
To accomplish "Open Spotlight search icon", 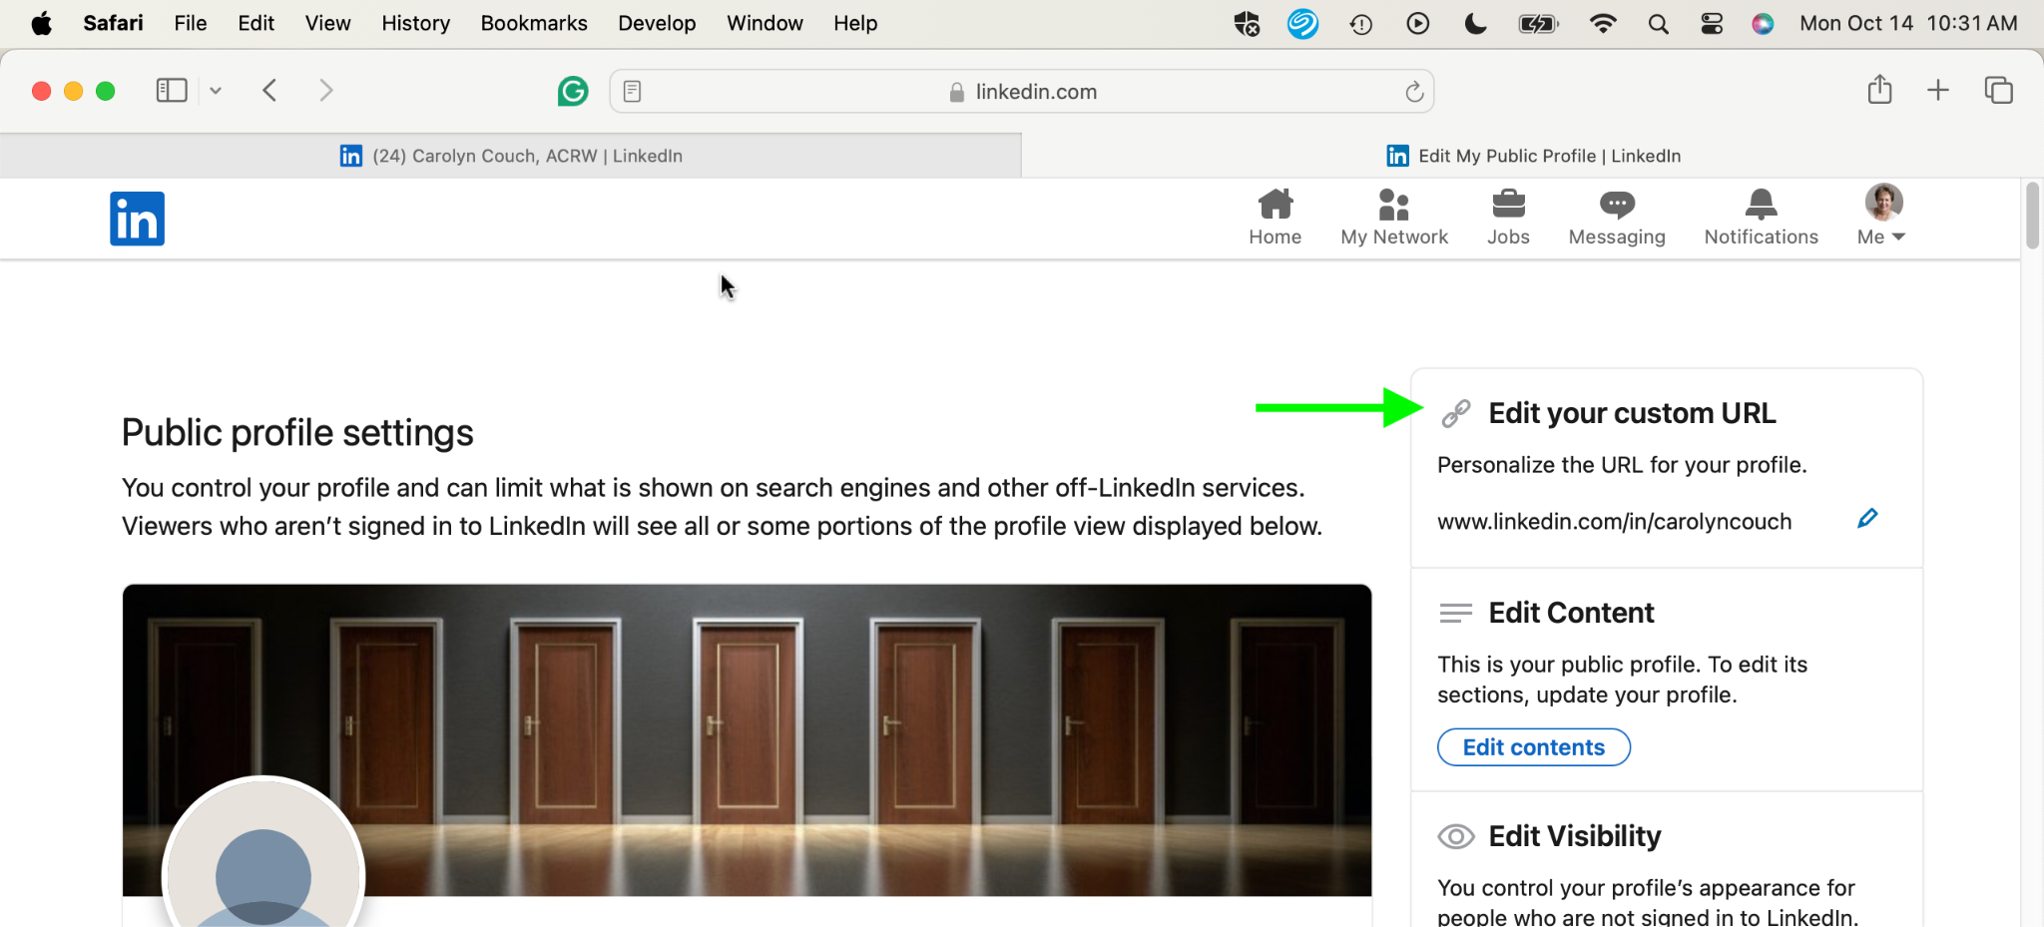I will click(x=1658, y=24).
